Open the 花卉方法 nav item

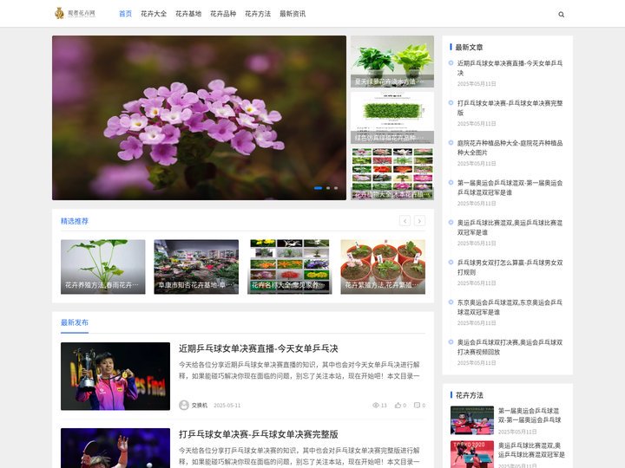coord(258,14)
